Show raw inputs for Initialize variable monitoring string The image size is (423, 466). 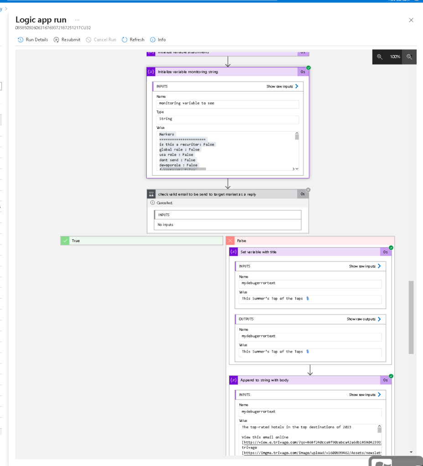click(x=282, y=86)
